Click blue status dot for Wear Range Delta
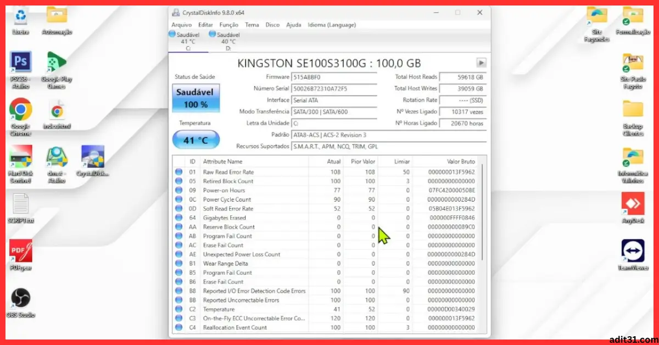Screen dimensions: 659x345 coord(178,264)
